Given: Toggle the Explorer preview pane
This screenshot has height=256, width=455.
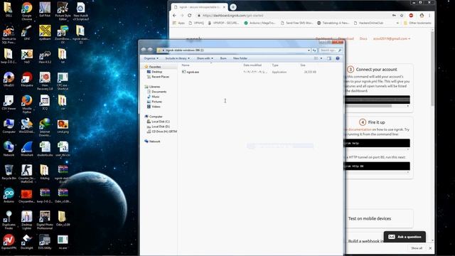Looking at the screenshot, I should pyautogui.click(x=329, y=58).
